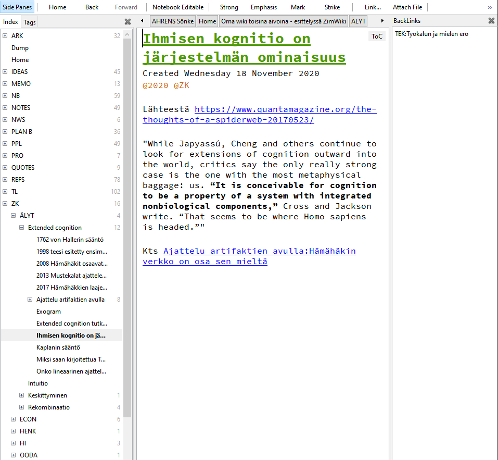Open toolbar overflow chevron menu
The image size is (498, 460).
tap(490, 7)
